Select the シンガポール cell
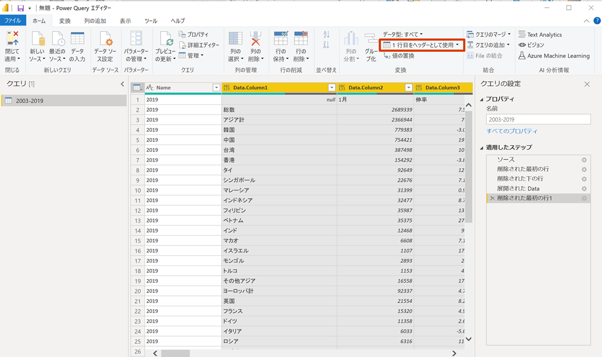 click(279, 180)
